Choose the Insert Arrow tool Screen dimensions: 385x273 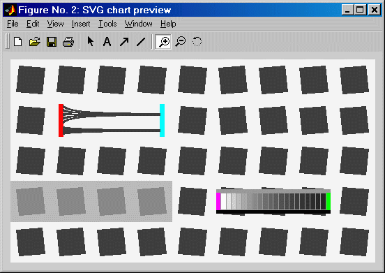pos(124,42)
